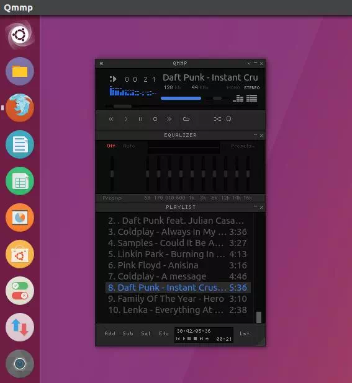Click the blue volume slider
Screen dimensions: 352x383
pos(181,98)
